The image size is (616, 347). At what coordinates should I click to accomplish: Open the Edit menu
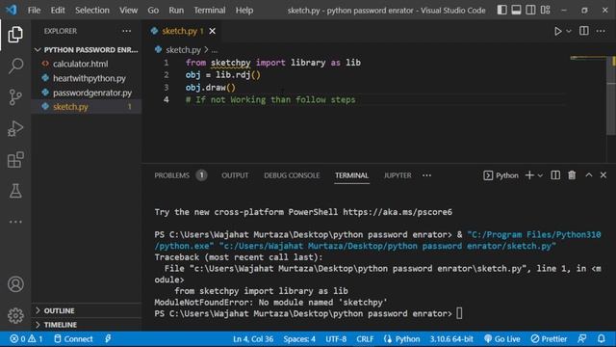click(x=58, y=11)
